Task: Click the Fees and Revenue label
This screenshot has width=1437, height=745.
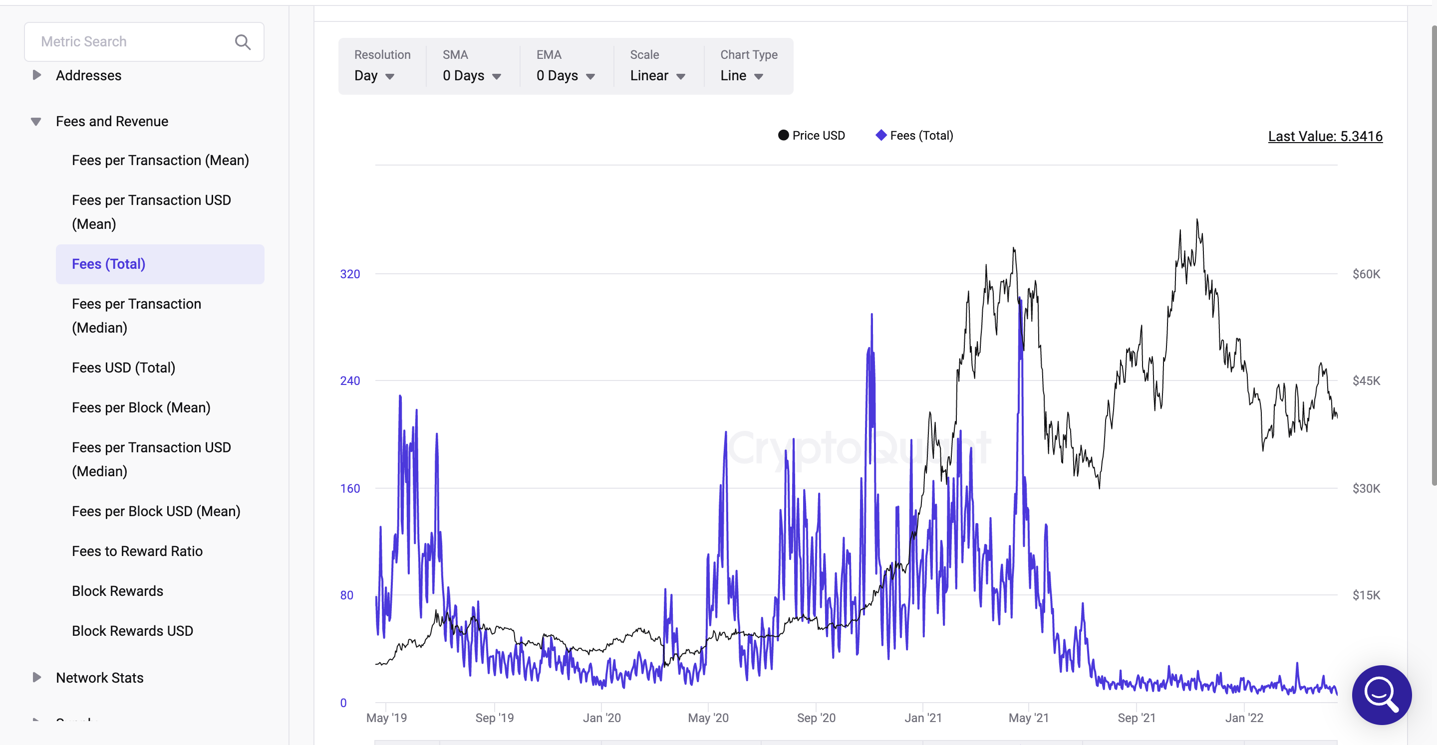Action: tap(112, 122)
